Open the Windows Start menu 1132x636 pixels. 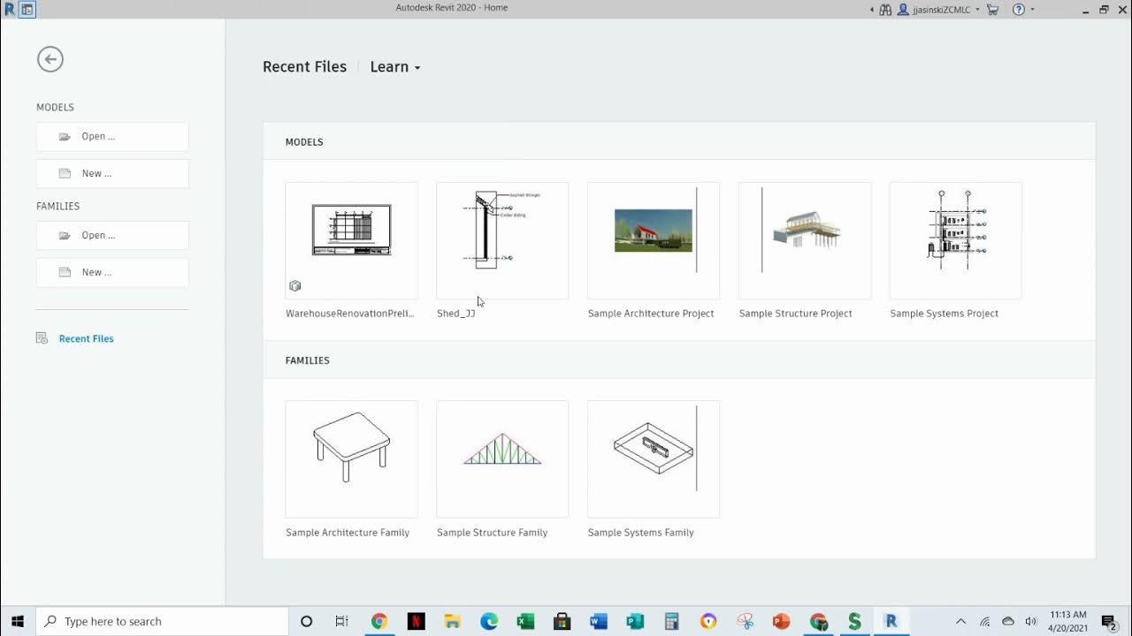point(18,621)
